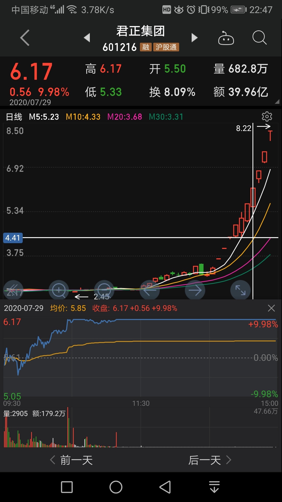Image resolution: width=282 pixels, height=502 pixels.
Task: Jump to earliest candles with double-left button
Action: (x=13, y=290)
